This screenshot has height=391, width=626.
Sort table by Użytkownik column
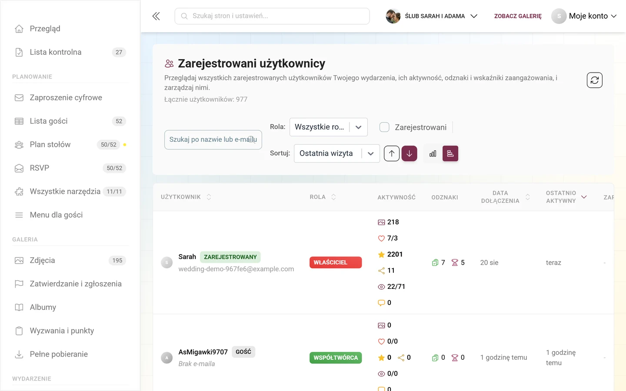186,197
